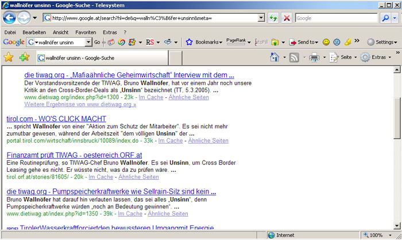402x240 pixels.
Task: Click Send to on Google toolbar
Action: point(304,42)
